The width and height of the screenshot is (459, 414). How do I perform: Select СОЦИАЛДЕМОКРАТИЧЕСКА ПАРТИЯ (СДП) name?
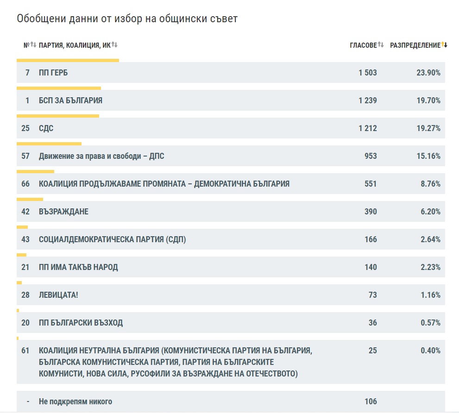(x=112, y=239)
